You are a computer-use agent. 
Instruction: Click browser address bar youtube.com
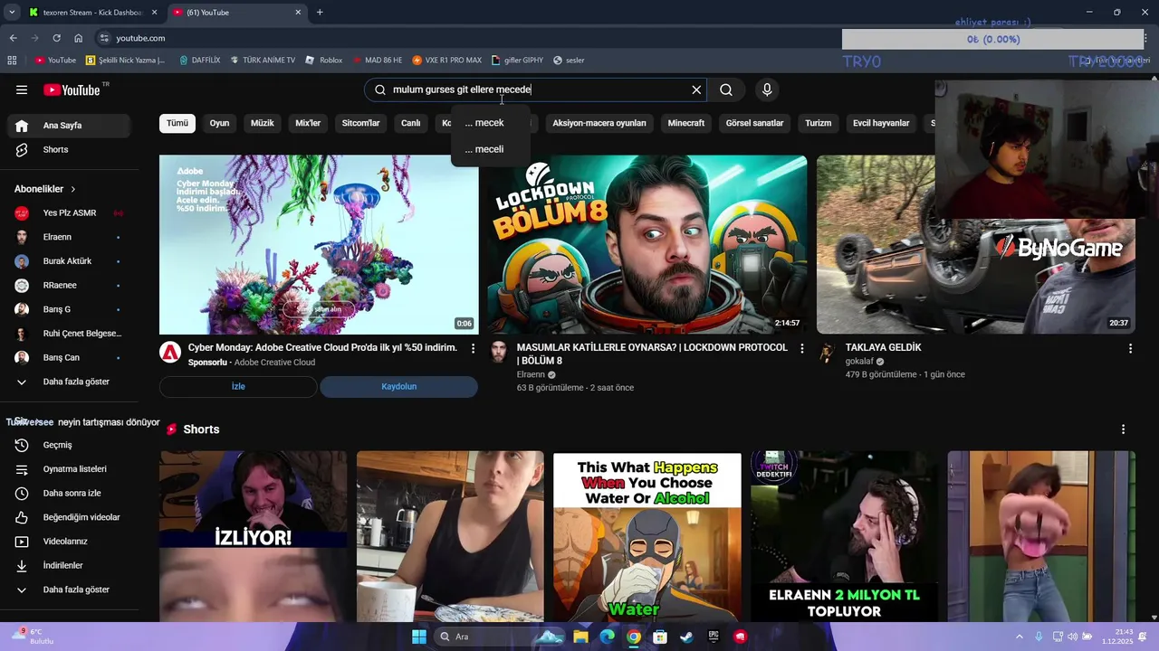(140, 38)
